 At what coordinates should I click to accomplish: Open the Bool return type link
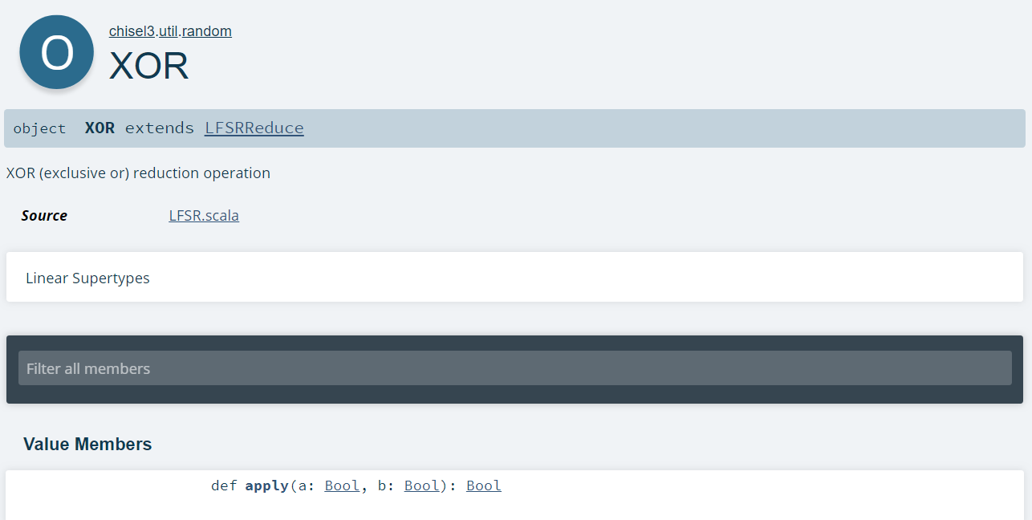point(483,485)
